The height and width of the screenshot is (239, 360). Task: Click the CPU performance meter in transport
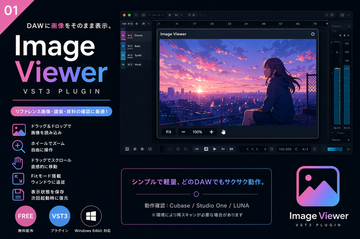[x=335, y=149]
